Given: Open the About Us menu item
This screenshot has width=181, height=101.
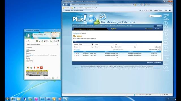Looking at the screenshot, I should 130,26.
